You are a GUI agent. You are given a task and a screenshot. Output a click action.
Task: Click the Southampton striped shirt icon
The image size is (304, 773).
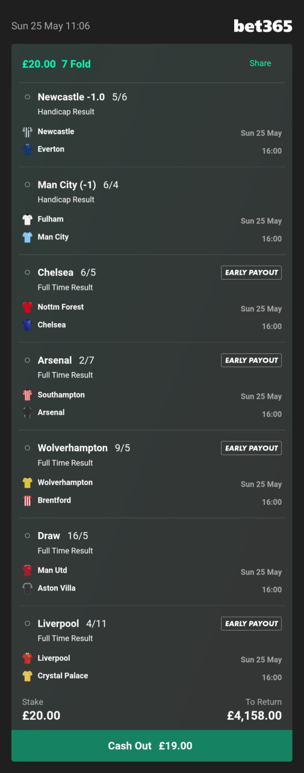(27, 396)
